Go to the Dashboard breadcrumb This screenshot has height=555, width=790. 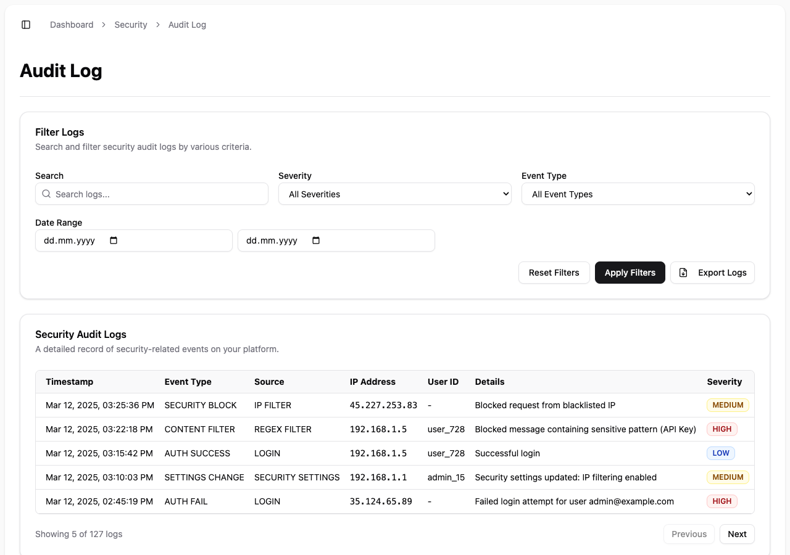(72, 25)
